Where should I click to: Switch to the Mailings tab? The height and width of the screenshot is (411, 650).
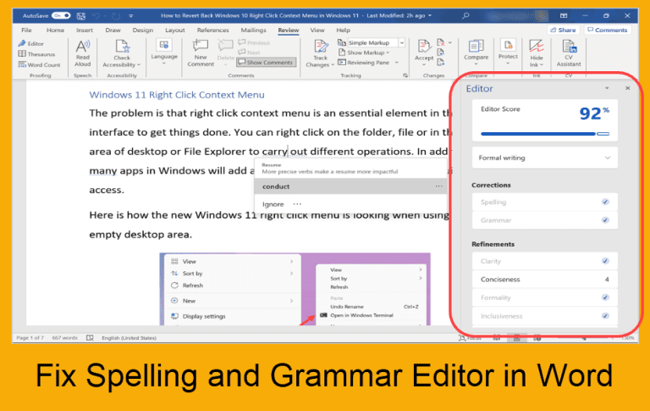(x=253, y=30)
